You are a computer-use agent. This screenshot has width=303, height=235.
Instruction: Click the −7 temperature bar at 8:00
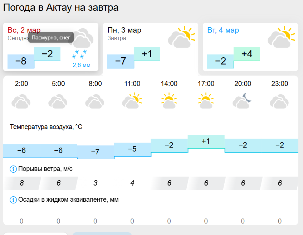(95, 152)
